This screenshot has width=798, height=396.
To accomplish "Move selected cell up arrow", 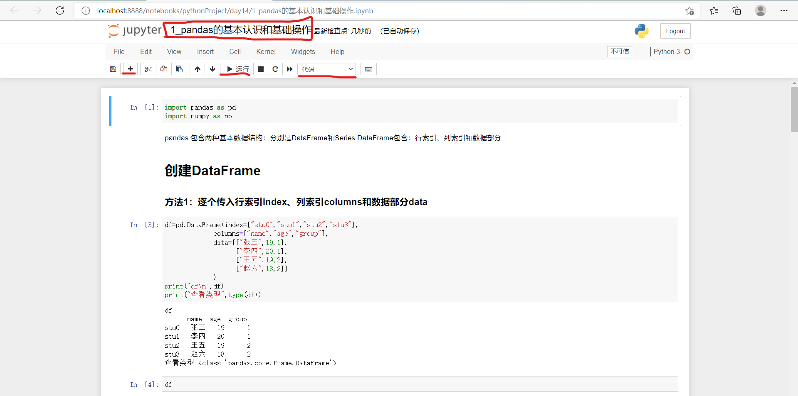I will click(198, 69).
